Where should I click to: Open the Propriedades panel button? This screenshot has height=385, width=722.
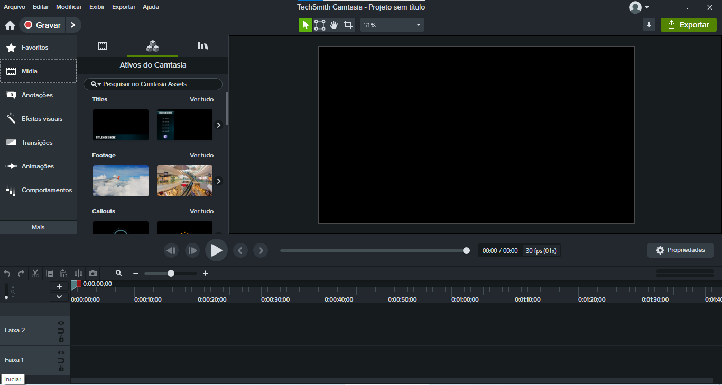[x=680, y=250]
